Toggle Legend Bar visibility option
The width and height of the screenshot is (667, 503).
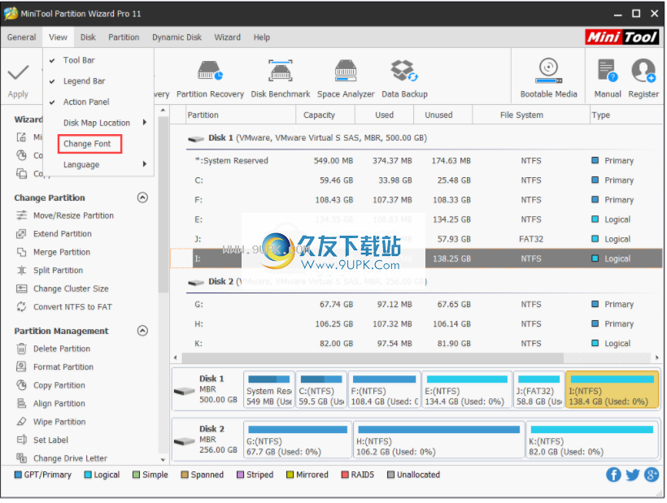coord(98,81)
